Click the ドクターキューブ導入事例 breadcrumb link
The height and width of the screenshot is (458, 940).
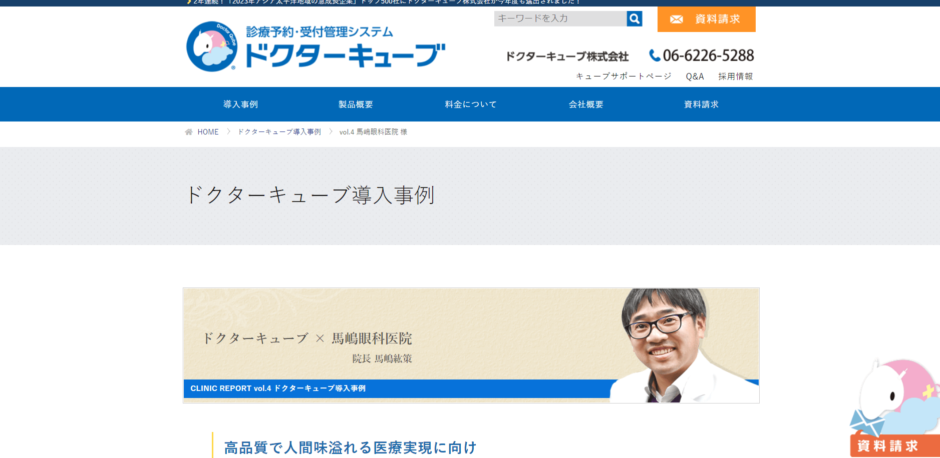(279, 132)
